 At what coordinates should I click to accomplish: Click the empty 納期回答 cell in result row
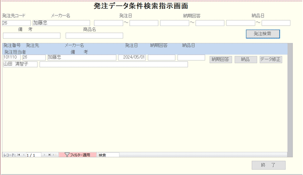[x=161, y=57]
